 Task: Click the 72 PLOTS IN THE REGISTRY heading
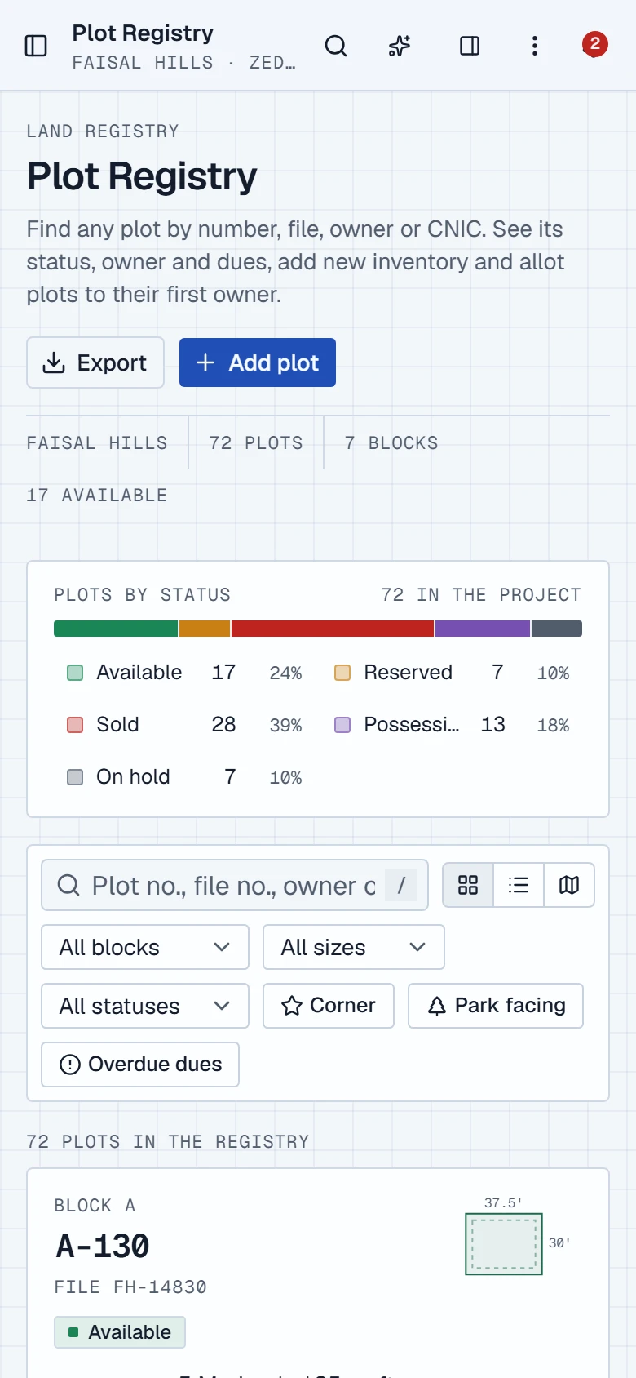[168, 1142]
